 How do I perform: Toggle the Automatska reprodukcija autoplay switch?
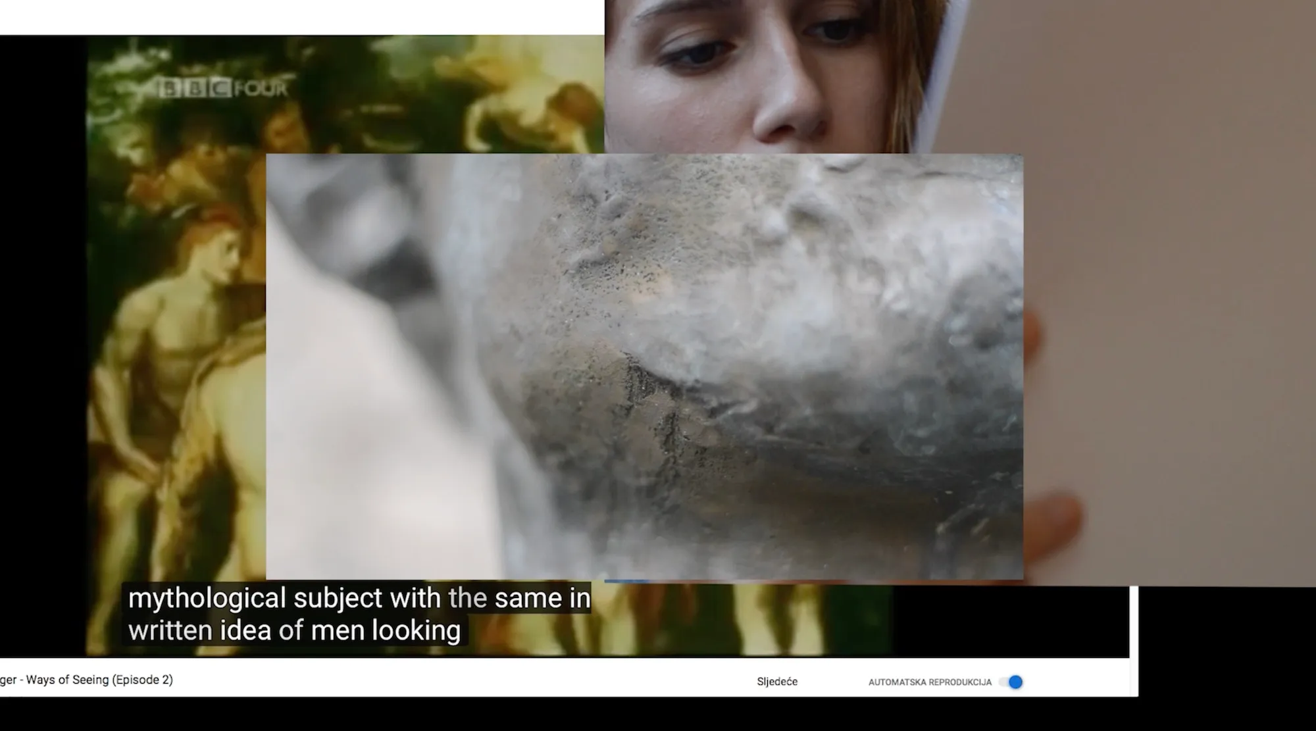(1011, 682)
